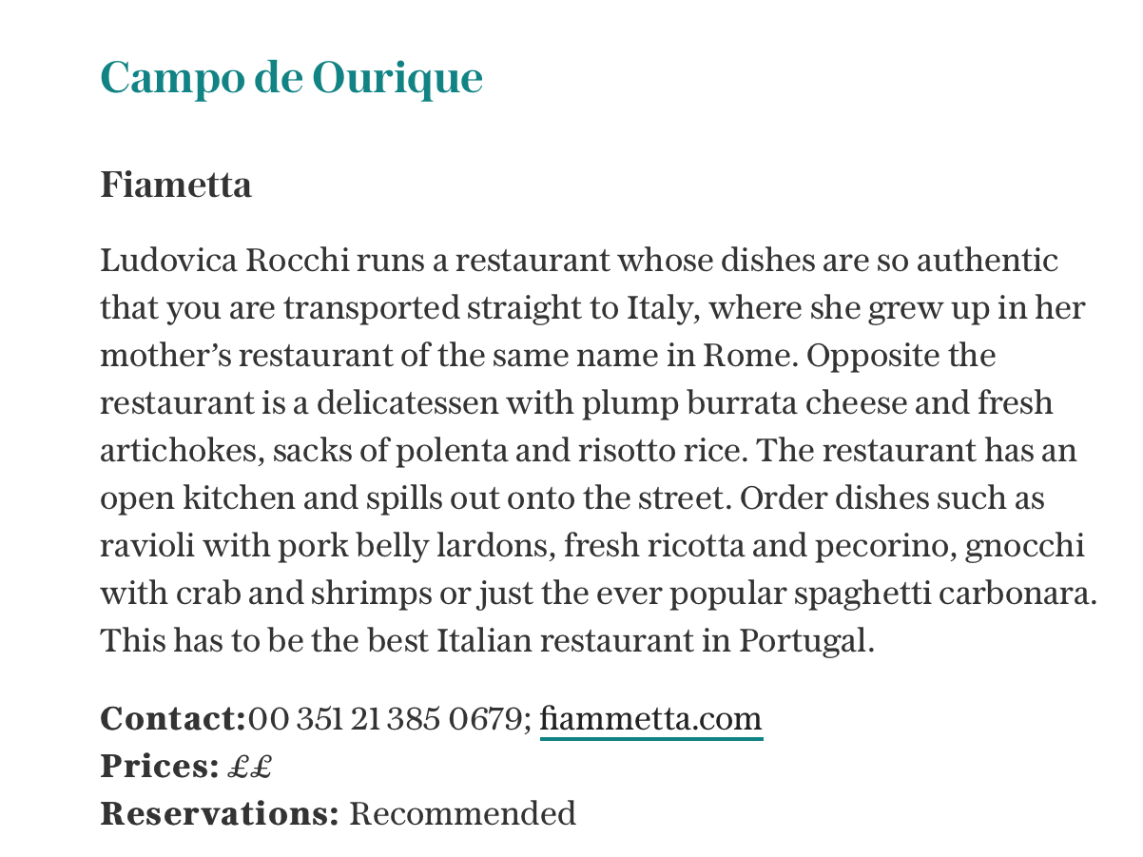
Task: Click the bold Reservations label
Action: [220, 814]
